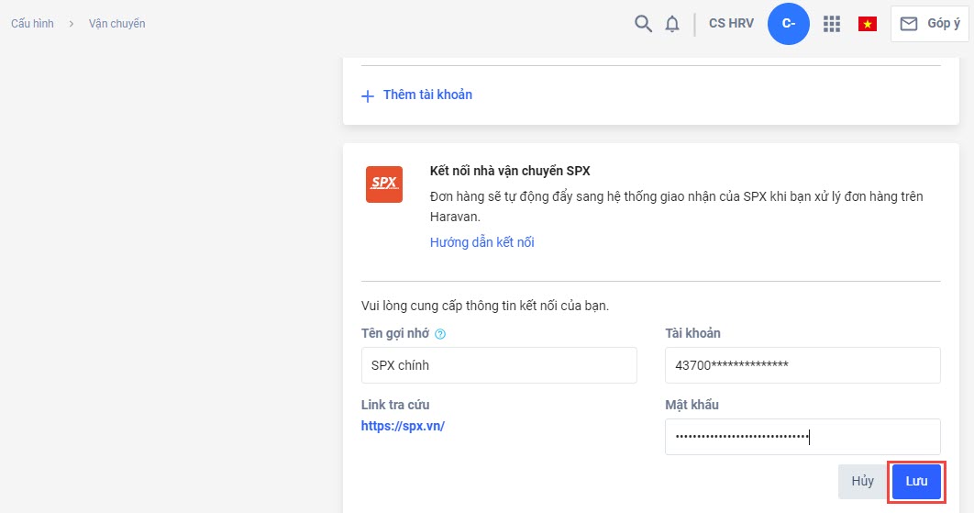Click the Mật khẩu password field
This screenshot has height=513, width=974.
coord(802,437)
